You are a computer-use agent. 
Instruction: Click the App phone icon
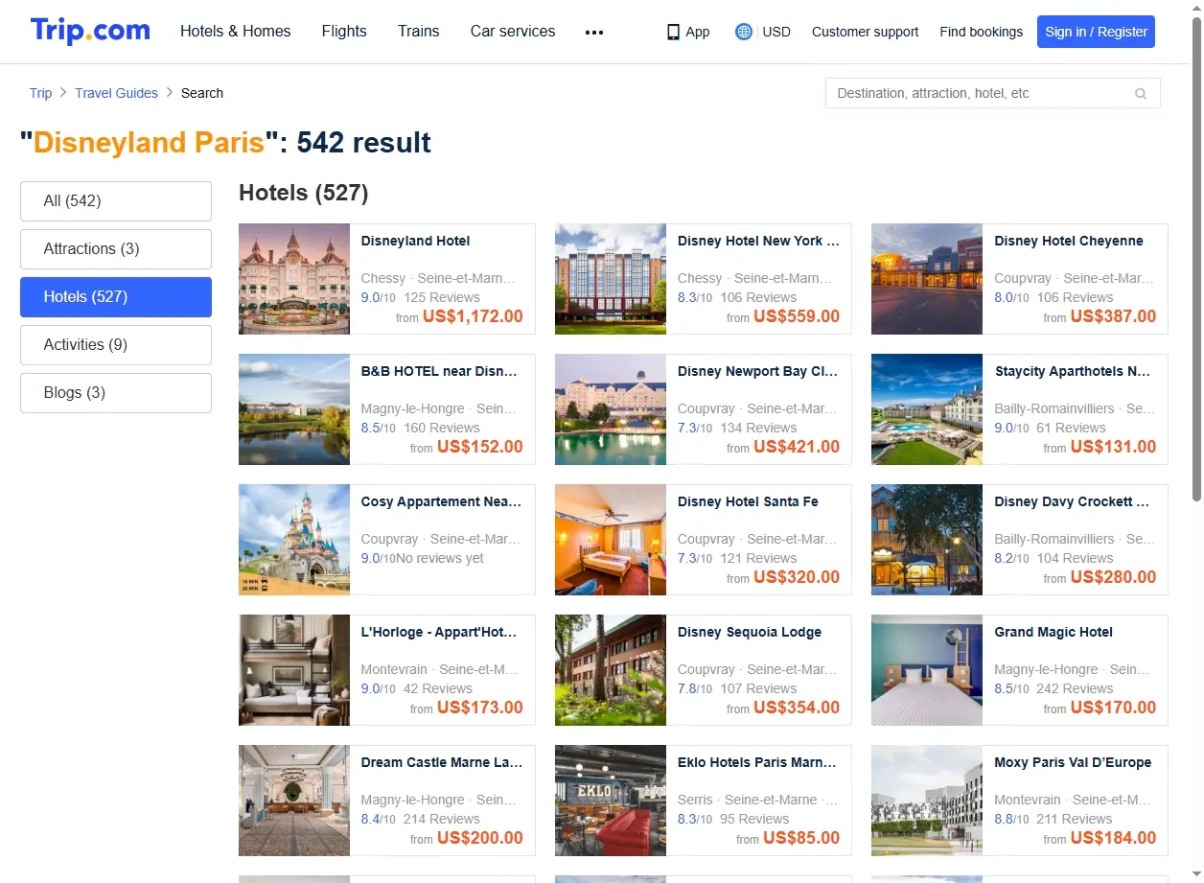pyautogui.click(x=673, y=32)
